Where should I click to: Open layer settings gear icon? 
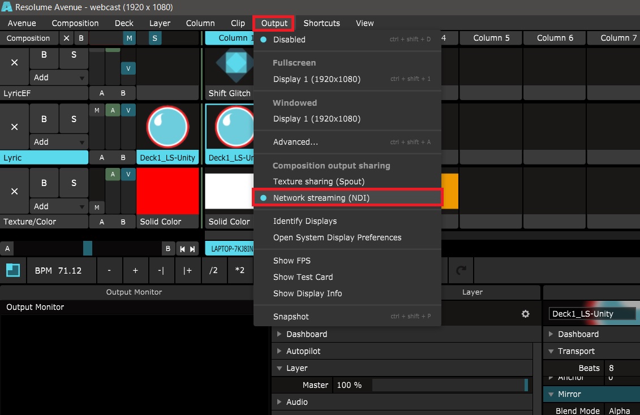pos(525,313)
